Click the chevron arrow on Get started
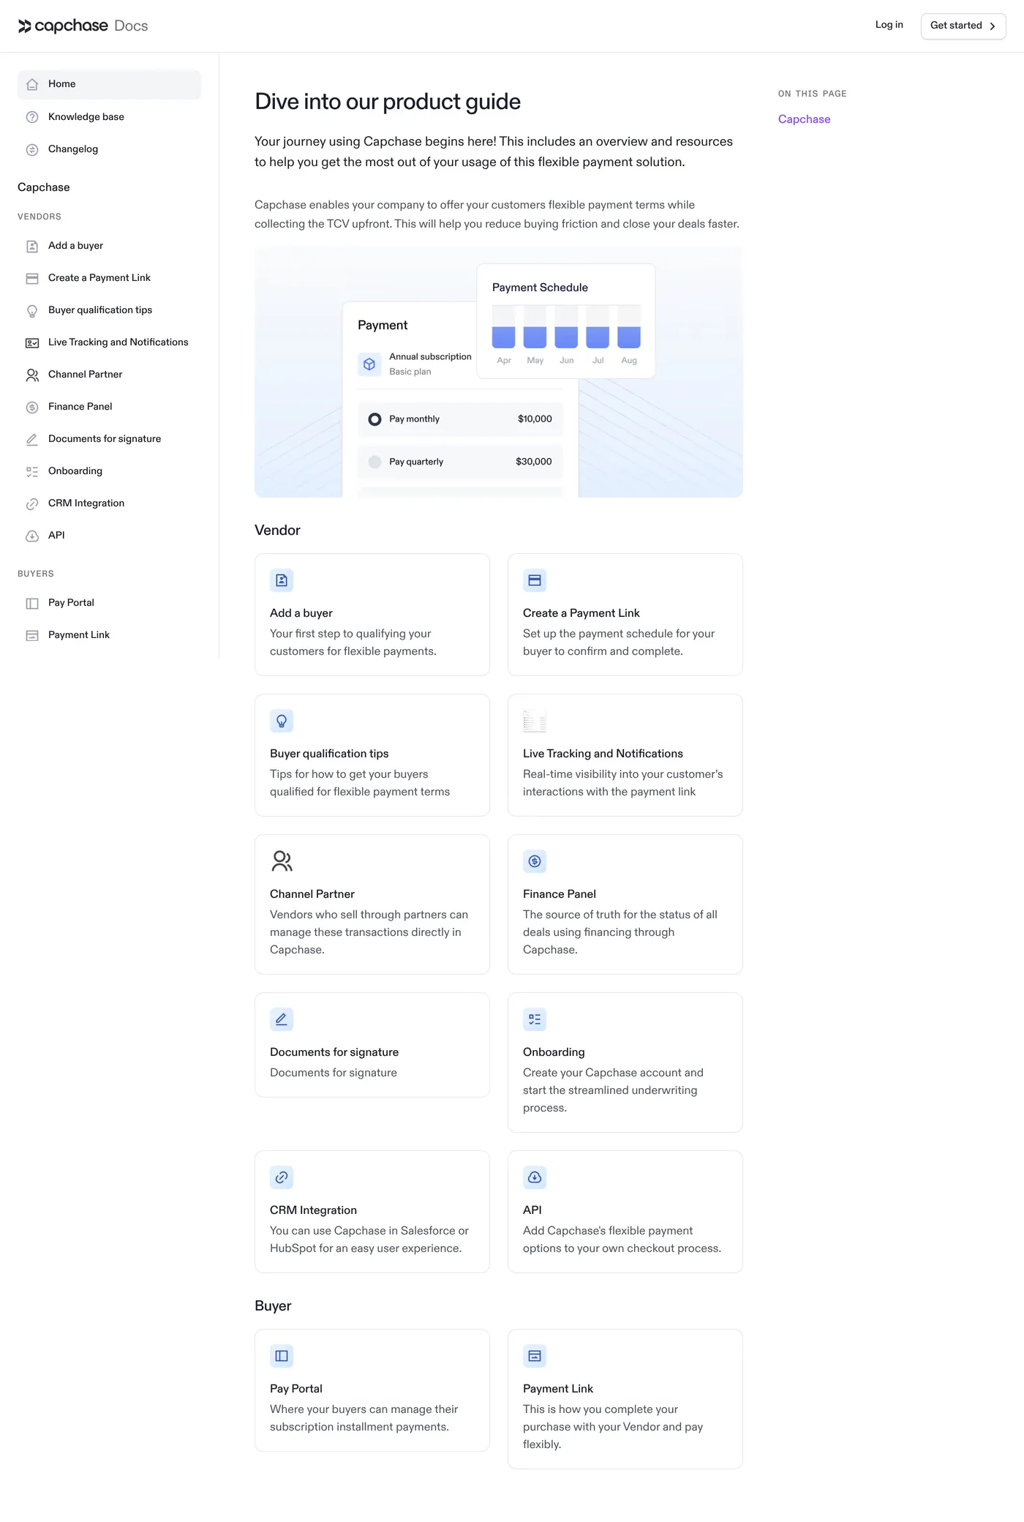 click(993, 26)
